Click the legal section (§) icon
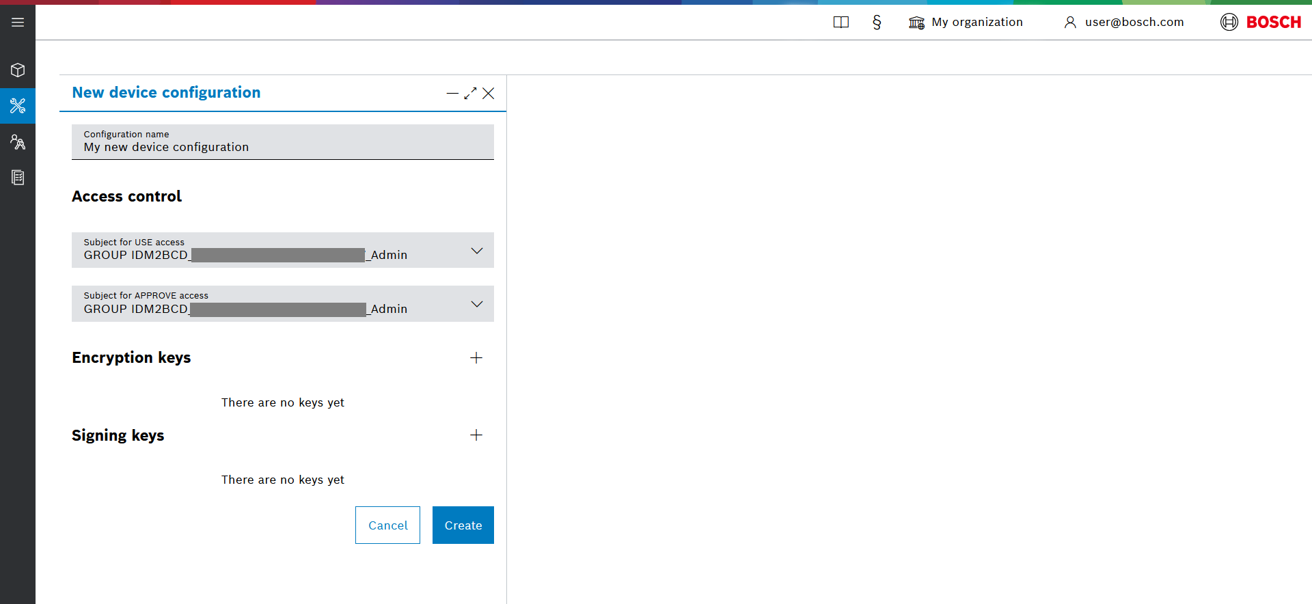 point(877,23)
